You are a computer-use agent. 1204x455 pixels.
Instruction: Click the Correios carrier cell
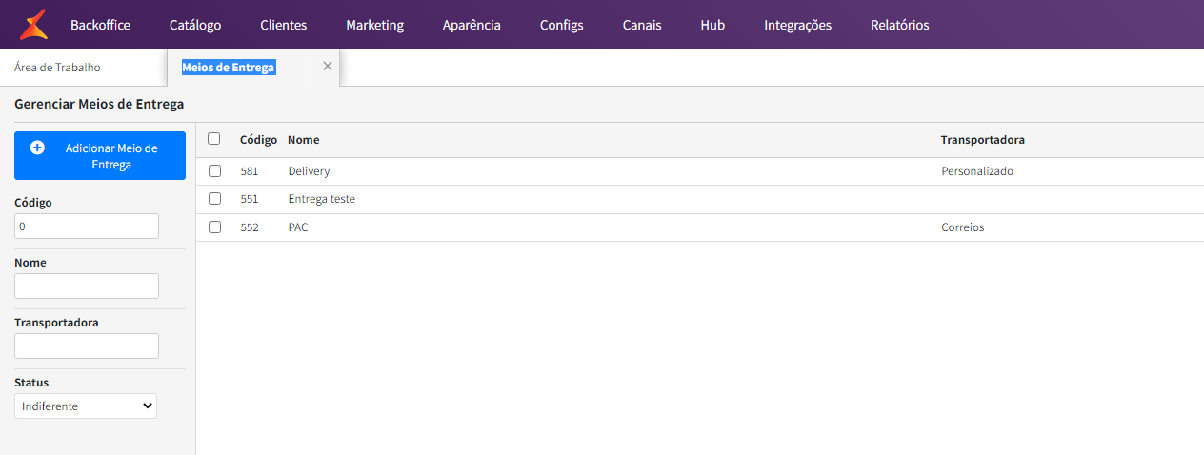click(963, 227)
